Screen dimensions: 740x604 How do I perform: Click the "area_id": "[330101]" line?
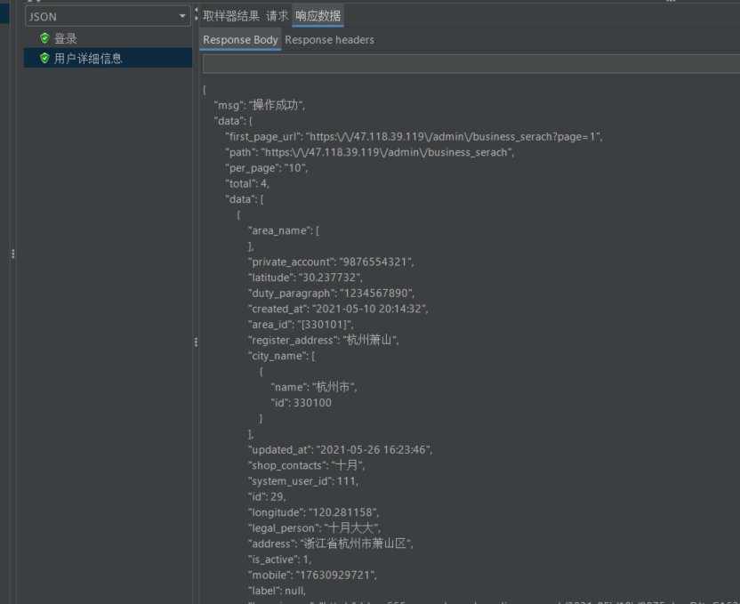(301, 325)
